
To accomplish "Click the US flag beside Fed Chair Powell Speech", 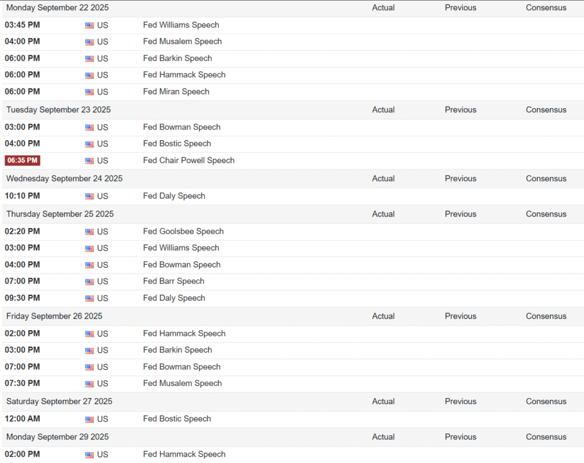I will pyautogui.click(x=90, y=161).
